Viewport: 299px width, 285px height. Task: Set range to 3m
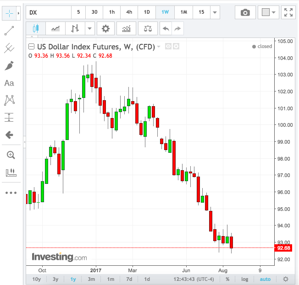91,279
